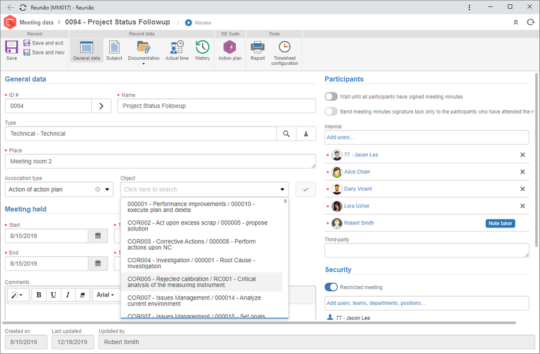
Task: Select 000001 - Performance improvements option
Action: 202,207
